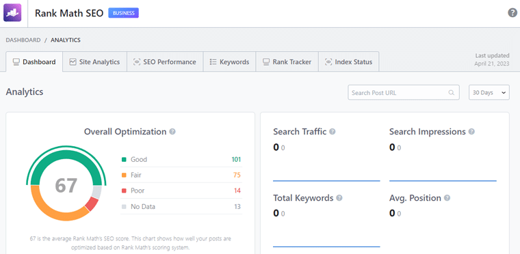Click the list icon on Keywords tab
Image resolution: width=520 pixels, height=254 pixels.
click(x=213, y=62)
